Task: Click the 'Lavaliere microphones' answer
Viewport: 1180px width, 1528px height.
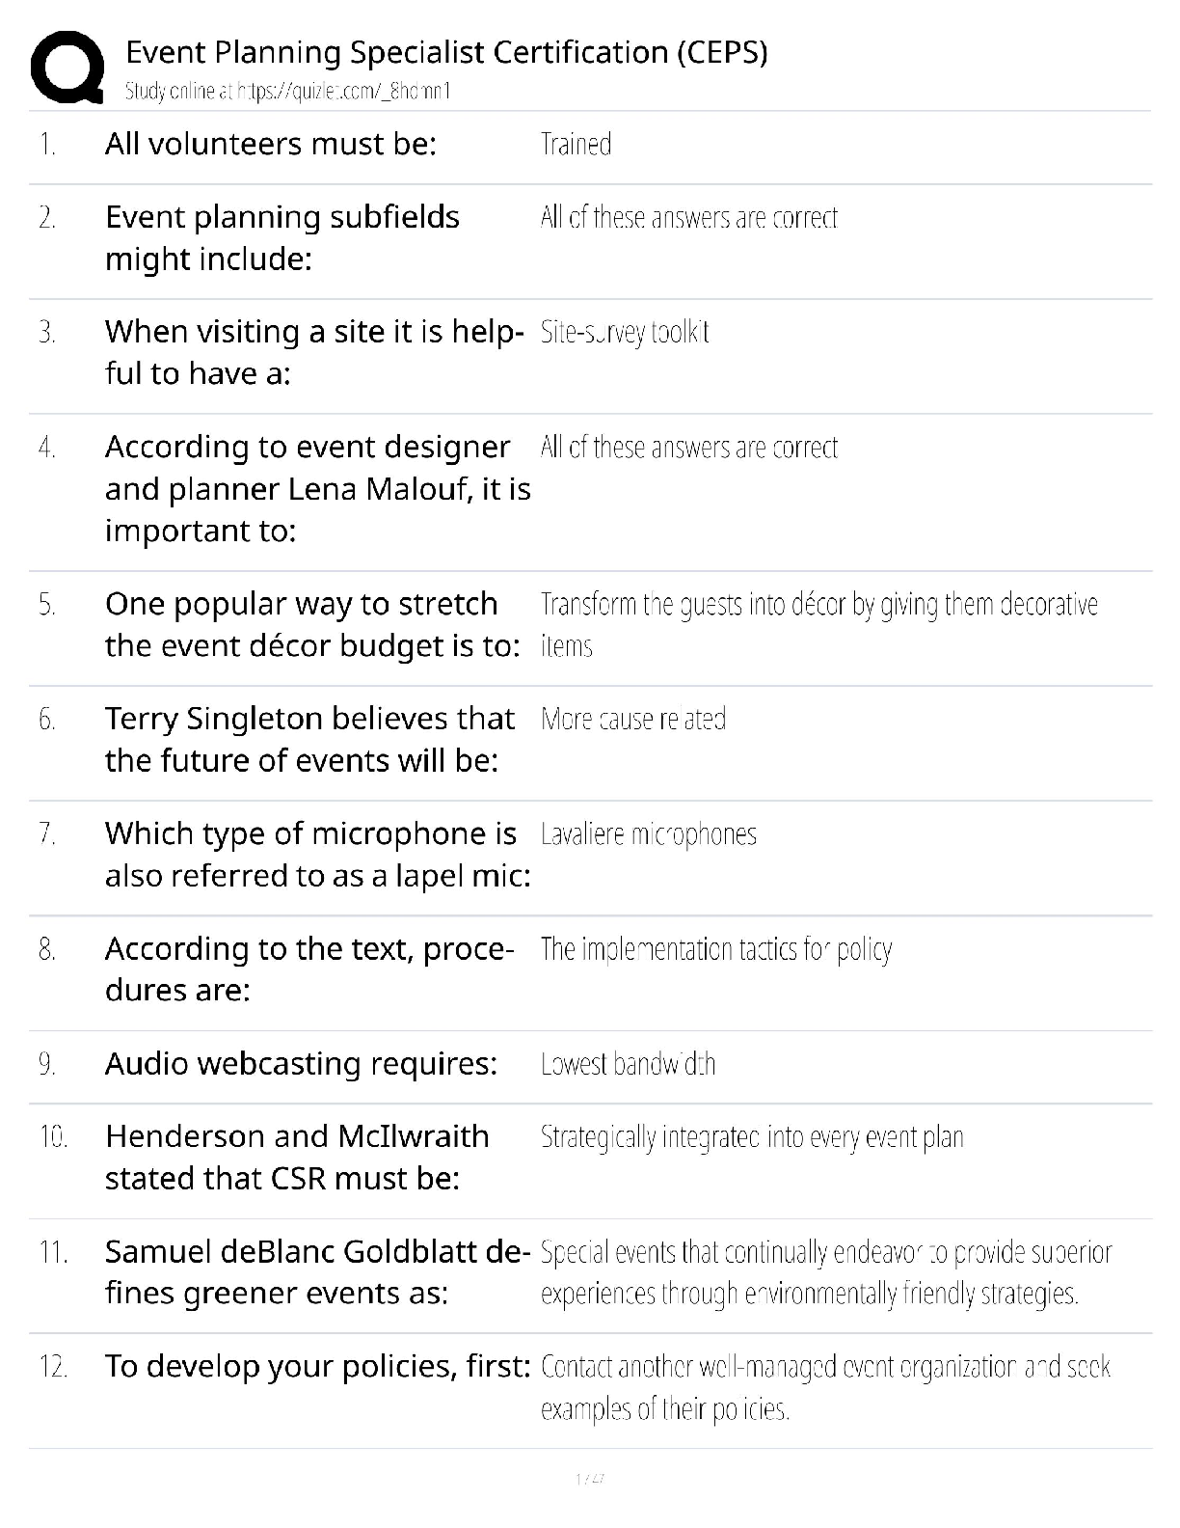Action: click(x=648, y=833)
